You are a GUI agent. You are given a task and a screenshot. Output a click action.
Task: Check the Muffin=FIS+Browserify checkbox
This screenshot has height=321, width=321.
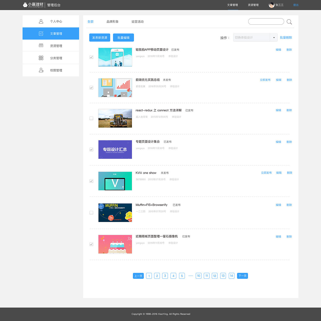point(91,213)
